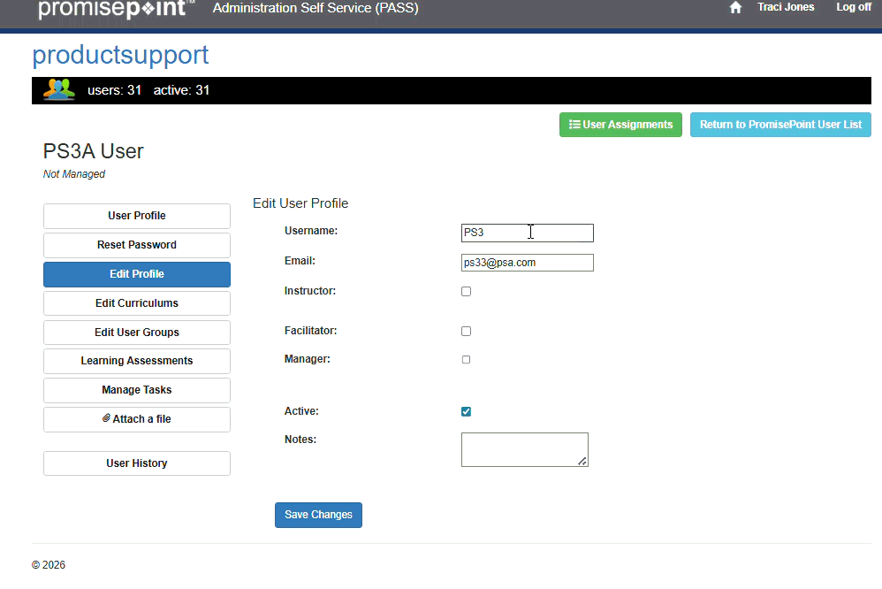Enable the Facilitator checkbox
882x589 pixels.
point(466,331)
